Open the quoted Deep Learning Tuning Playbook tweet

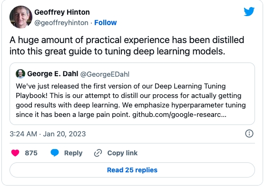click(132, 94)
